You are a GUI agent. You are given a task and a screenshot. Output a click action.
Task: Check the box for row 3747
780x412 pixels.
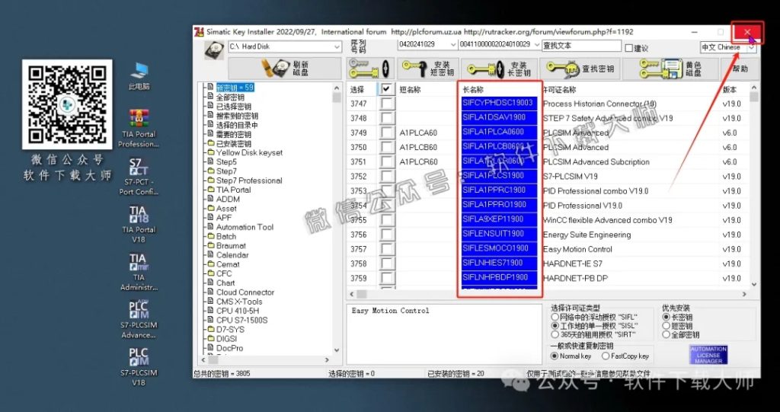(386, 104)
